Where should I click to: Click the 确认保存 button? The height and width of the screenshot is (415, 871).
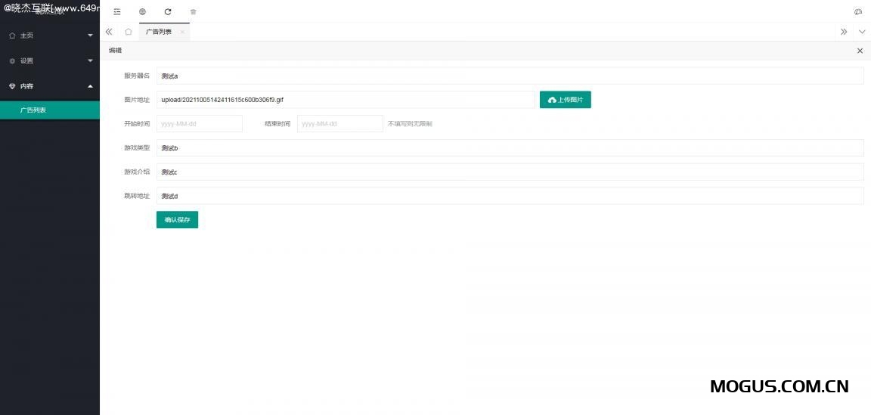coord(177,220)
